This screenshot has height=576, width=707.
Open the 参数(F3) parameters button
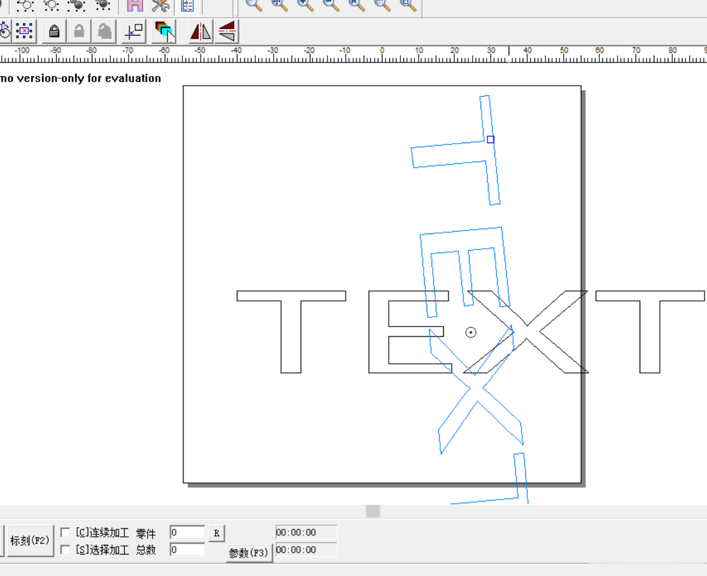(249, 553)
